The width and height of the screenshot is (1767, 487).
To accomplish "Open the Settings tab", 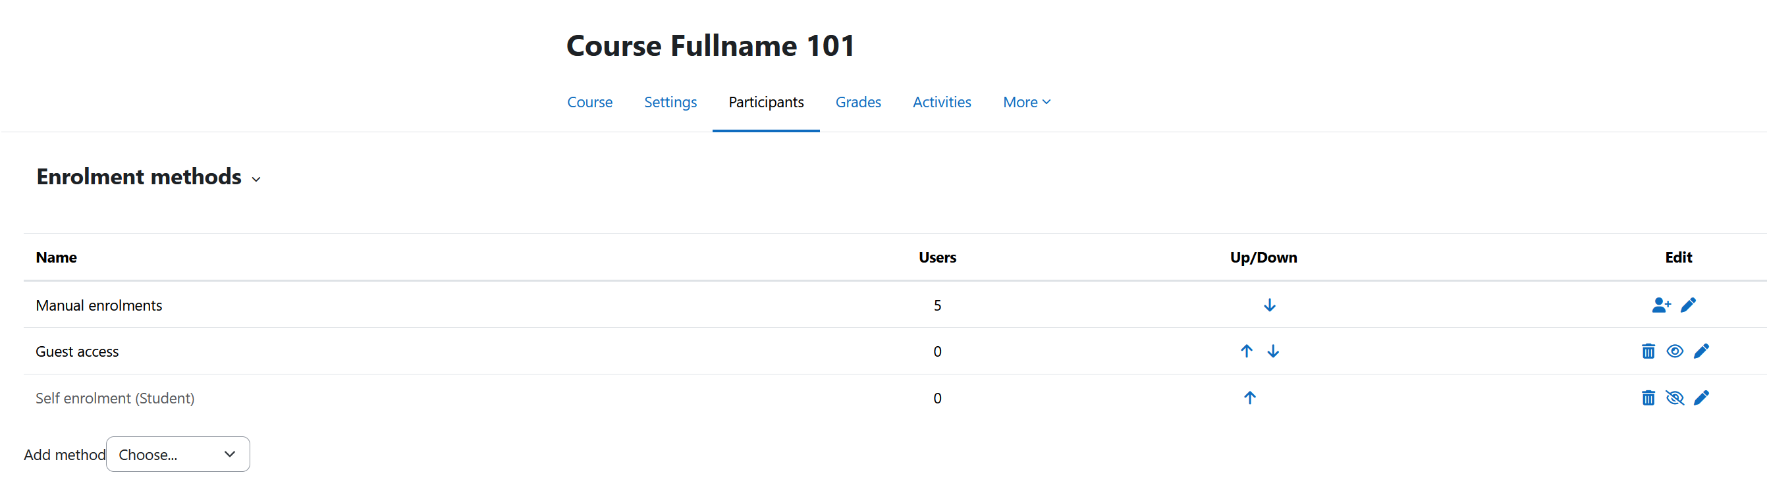I will pos(670,102).
